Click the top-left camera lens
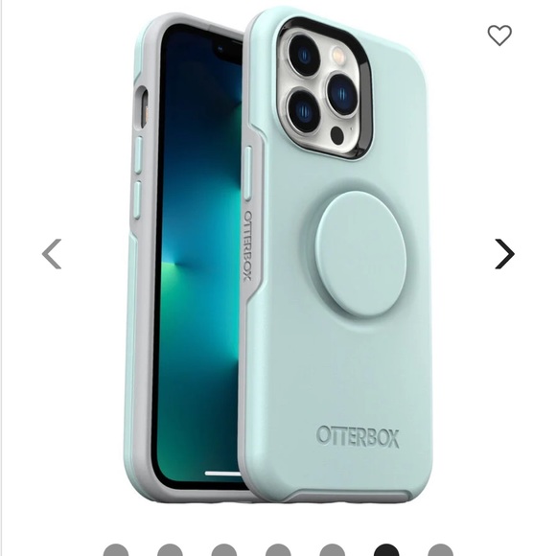This screenshot has height=556, width=556. [304, 55]
